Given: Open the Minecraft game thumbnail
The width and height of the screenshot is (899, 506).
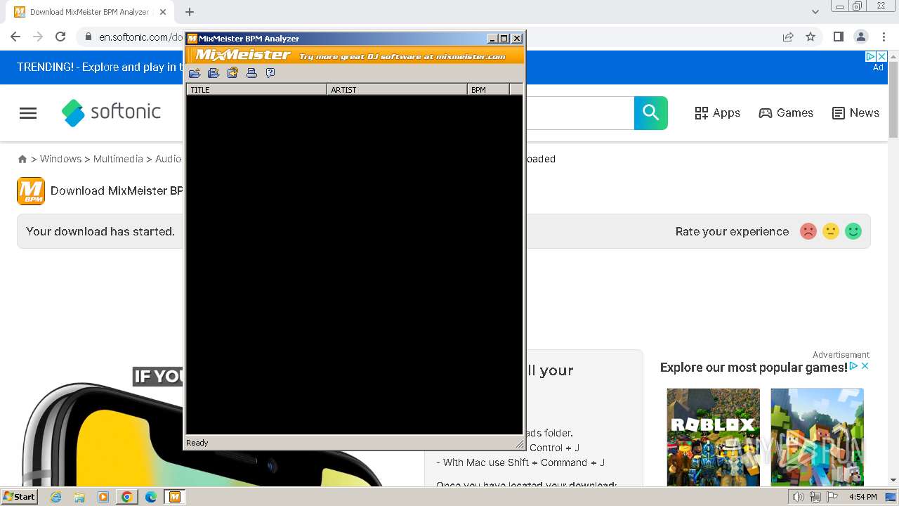Looking at the screenshot, I should coord(817,437).
